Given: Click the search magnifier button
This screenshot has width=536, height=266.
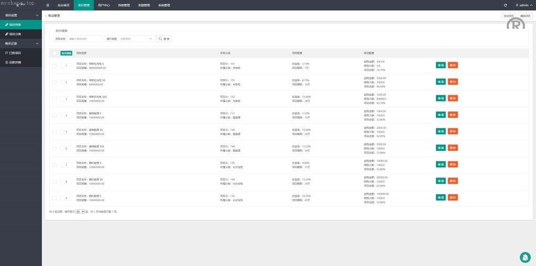Looking at the screenshot, I should coord(164,39).
